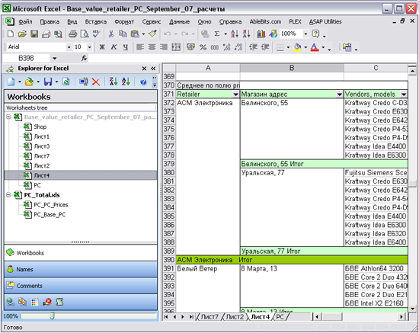Toggle Bold (Ж) formatting
The width and height of the screenshot is (419, 333).
pos(102,47)
